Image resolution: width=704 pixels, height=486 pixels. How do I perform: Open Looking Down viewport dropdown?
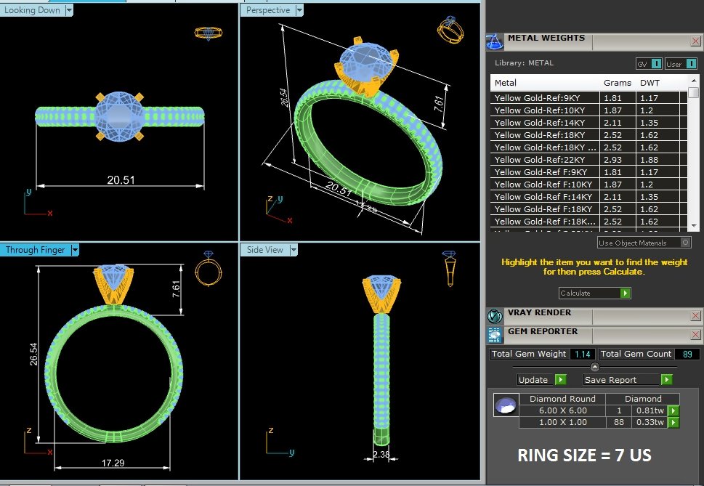pyautogui.click(x=69, y=10)
